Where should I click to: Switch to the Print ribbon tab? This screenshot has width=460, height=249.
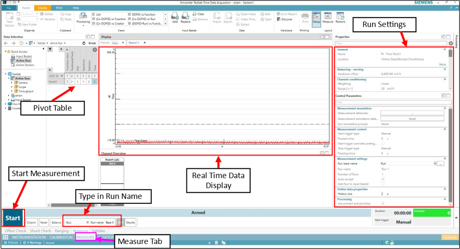click(59, 8)
